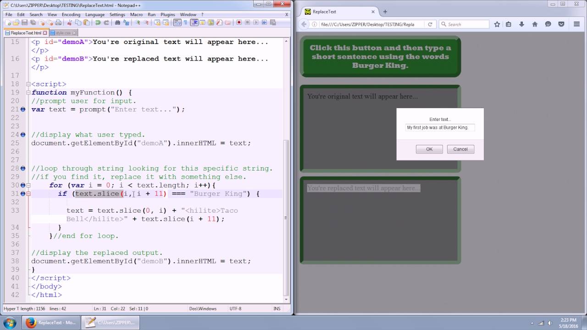Click the Save Recorded Macro icon
Image resolution: width=587 pixels, height=330 pixels.
click(x=273, y=22)
